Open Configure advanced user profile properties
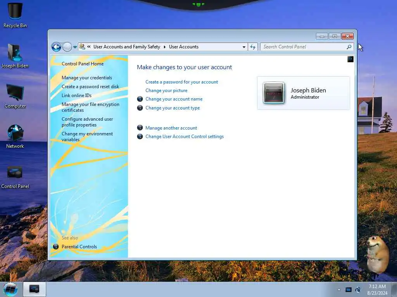The height and width of the screenshot is (297, 397). pos(87,122)
